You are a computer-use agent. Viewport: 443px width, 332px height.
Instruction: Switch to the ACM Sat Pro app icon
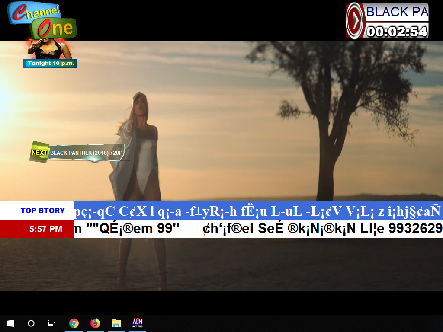(x=138, y=323)
